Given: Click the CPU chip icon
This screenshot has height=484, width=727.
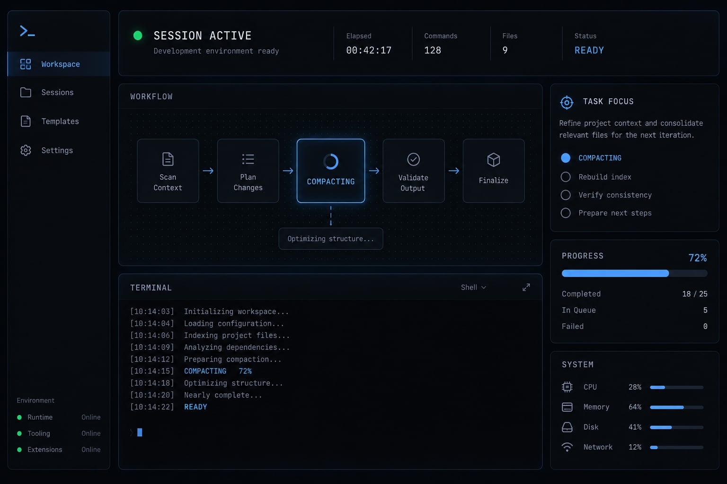Looking at the screenshot, I should click(x=567, y=387).
